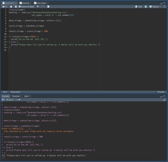This screenshot has height=162, width=168.
Task: Run the current line with Run button
Action: pos(139,7)
